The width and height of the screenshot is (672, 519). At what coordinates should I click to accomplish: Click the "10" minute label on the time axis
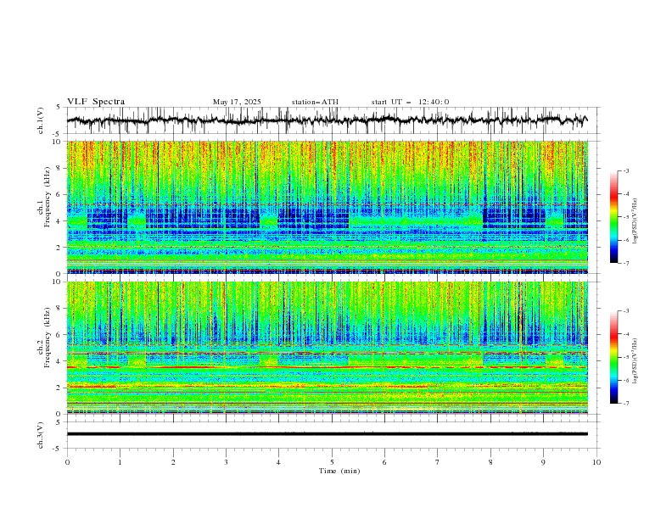coord(596,462)
